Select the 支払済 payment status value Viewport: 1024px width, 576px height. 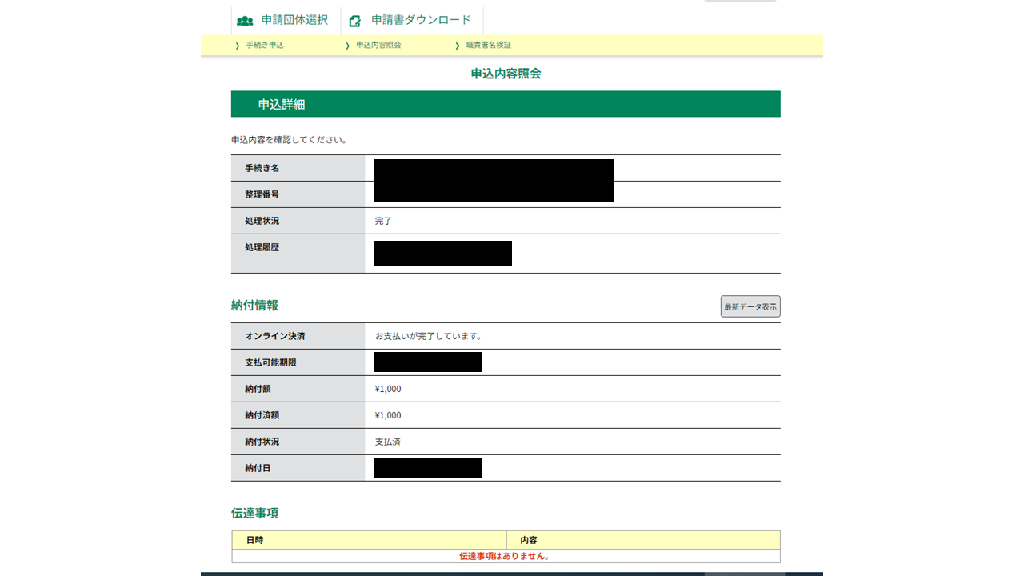click(389, 442)
